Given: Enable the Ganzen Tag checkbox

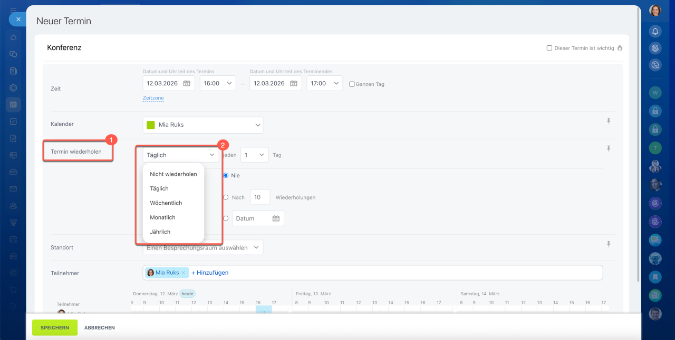Looking at the screenshot, I should tap(352, 84).
